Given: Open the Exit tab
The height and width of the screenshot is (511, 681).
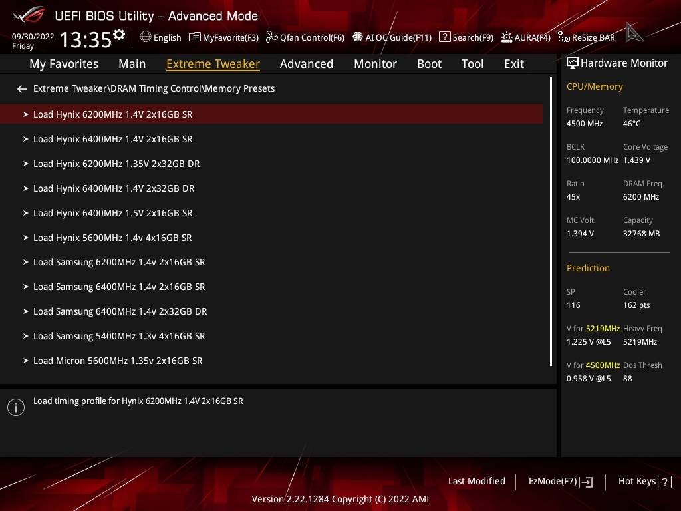Looking at the screenshot, I should 514,64.
